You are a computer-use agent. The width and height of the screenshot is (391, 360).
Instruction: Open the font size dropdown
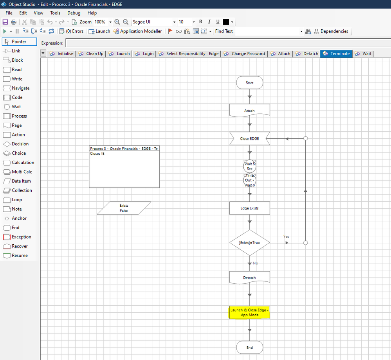(194, 22)
